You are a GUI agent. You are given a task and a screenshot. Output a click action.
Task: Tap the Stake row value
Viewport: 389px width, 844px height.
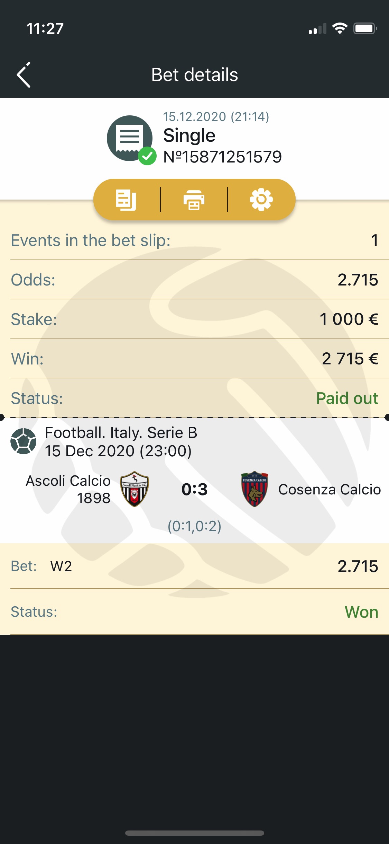349,319
